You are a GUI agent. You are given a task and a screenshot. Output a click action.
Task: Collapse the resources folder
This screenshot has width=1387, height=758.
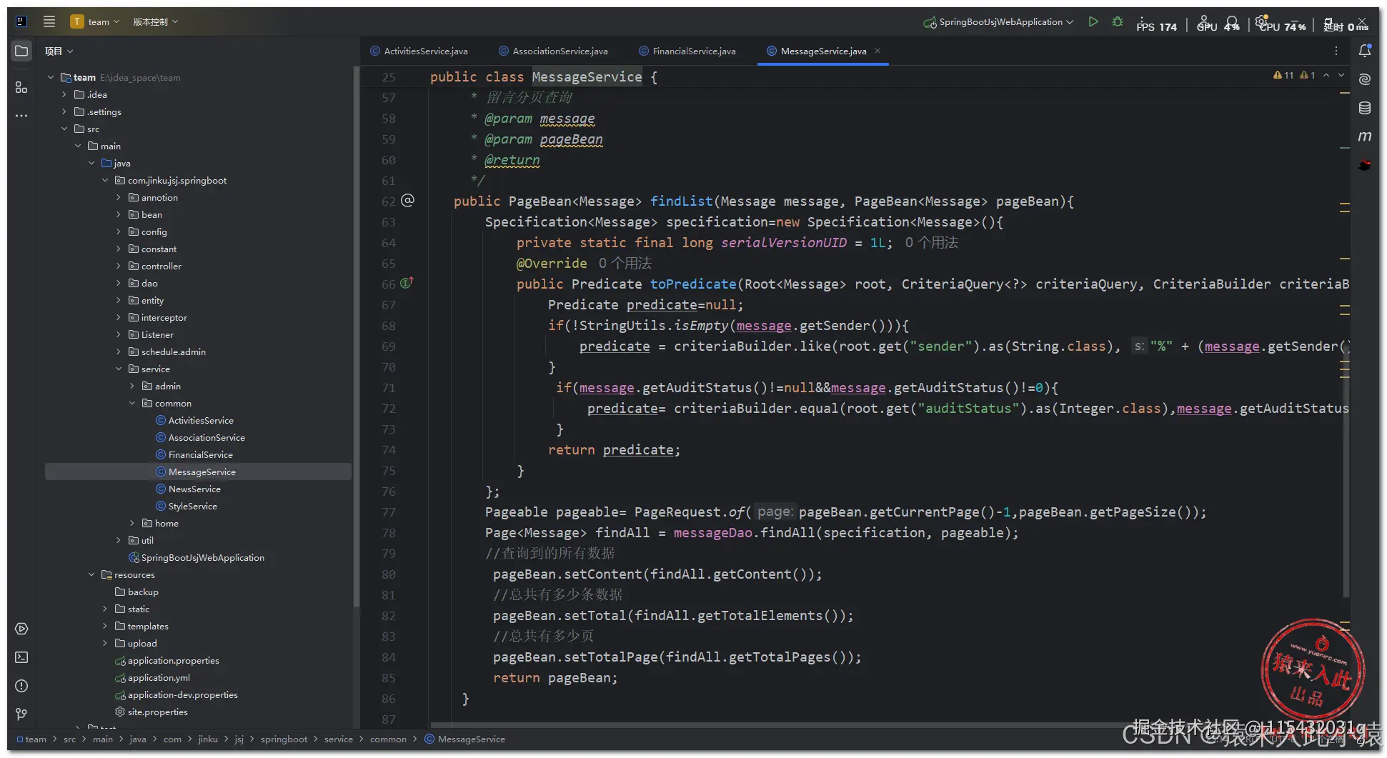[91, 574]
